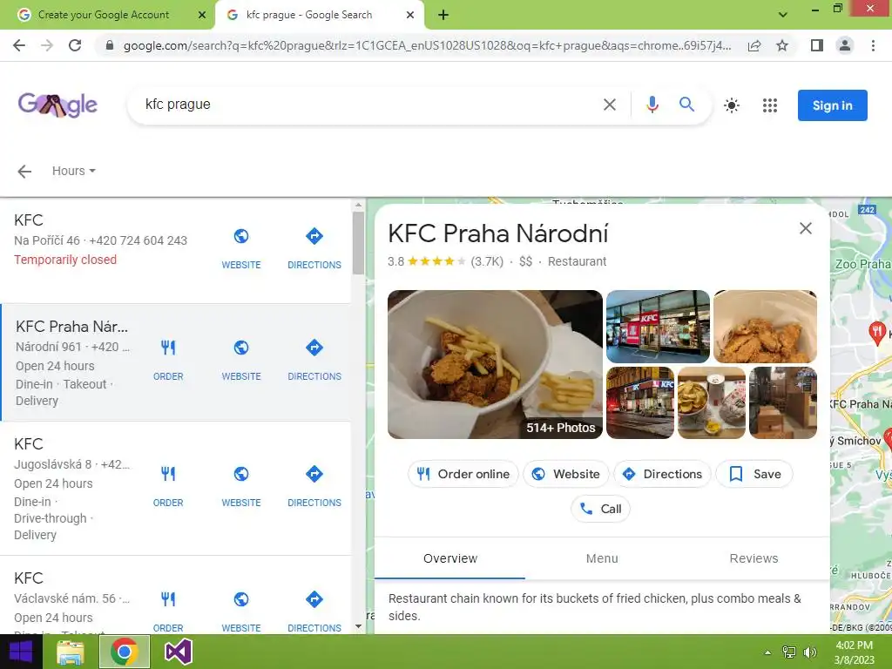Get Directions to KFC Na Poříčí 46
This screenshot has height=669, width=892.
314,248
